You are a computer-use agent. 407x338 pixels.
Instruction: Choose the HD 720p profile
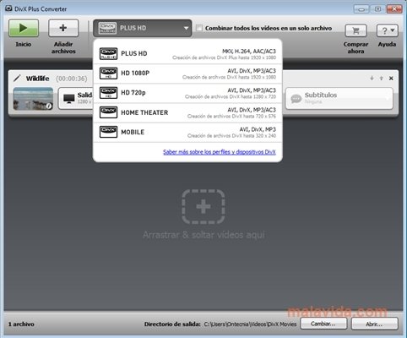pos(187,93)
